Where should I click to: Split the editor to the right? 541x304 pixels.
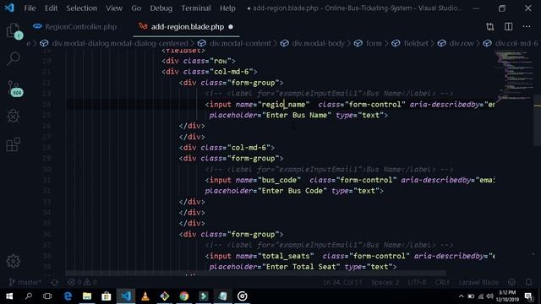(509, 27)
